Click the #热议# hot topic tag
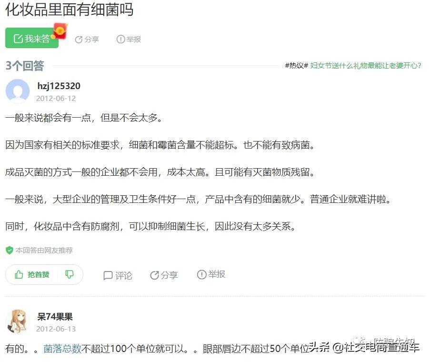Screen dimensions: 429x362 pyautogui.click(x=297, y=66)
